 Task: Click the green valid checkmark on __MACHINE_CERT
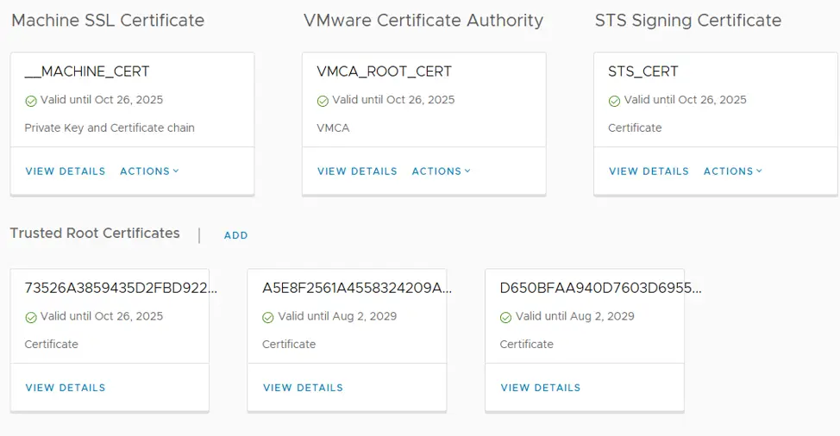pos(31,101)
